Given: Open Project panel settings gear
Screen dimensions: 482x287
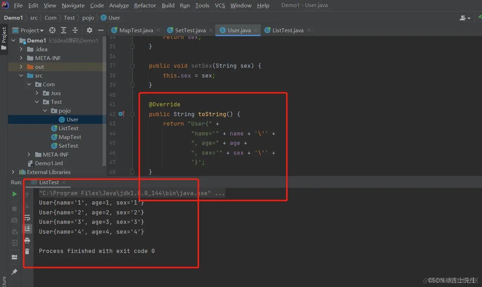Looking at the screenshot, I should [90, 30].
